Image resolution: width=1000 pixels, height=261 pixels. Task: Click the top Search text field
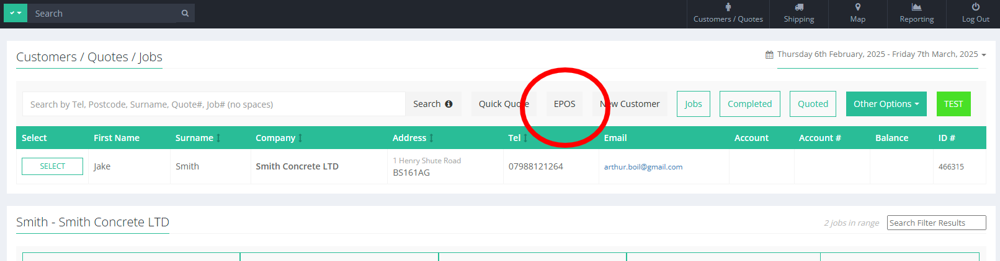tap(102, 13)
